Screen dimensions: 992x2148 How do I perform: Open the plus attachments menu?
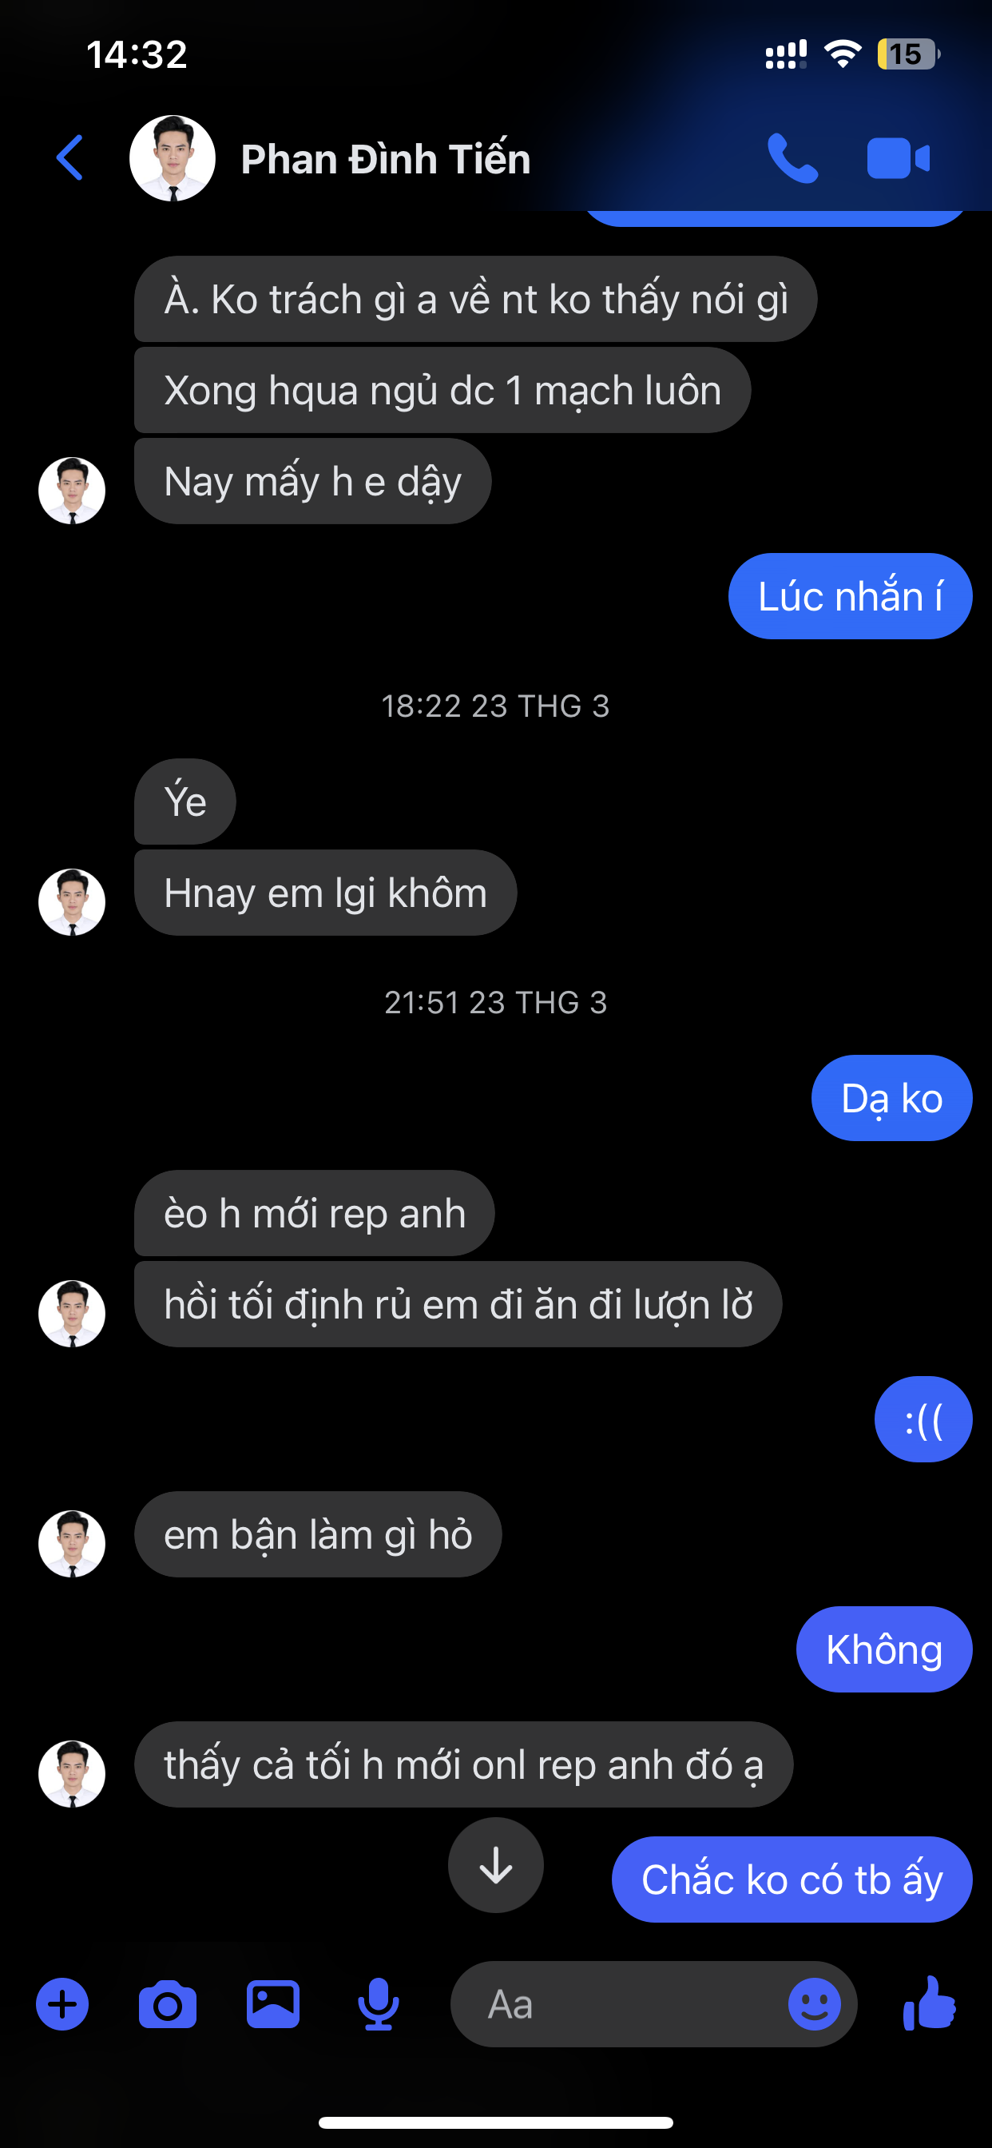[62, 2003]
